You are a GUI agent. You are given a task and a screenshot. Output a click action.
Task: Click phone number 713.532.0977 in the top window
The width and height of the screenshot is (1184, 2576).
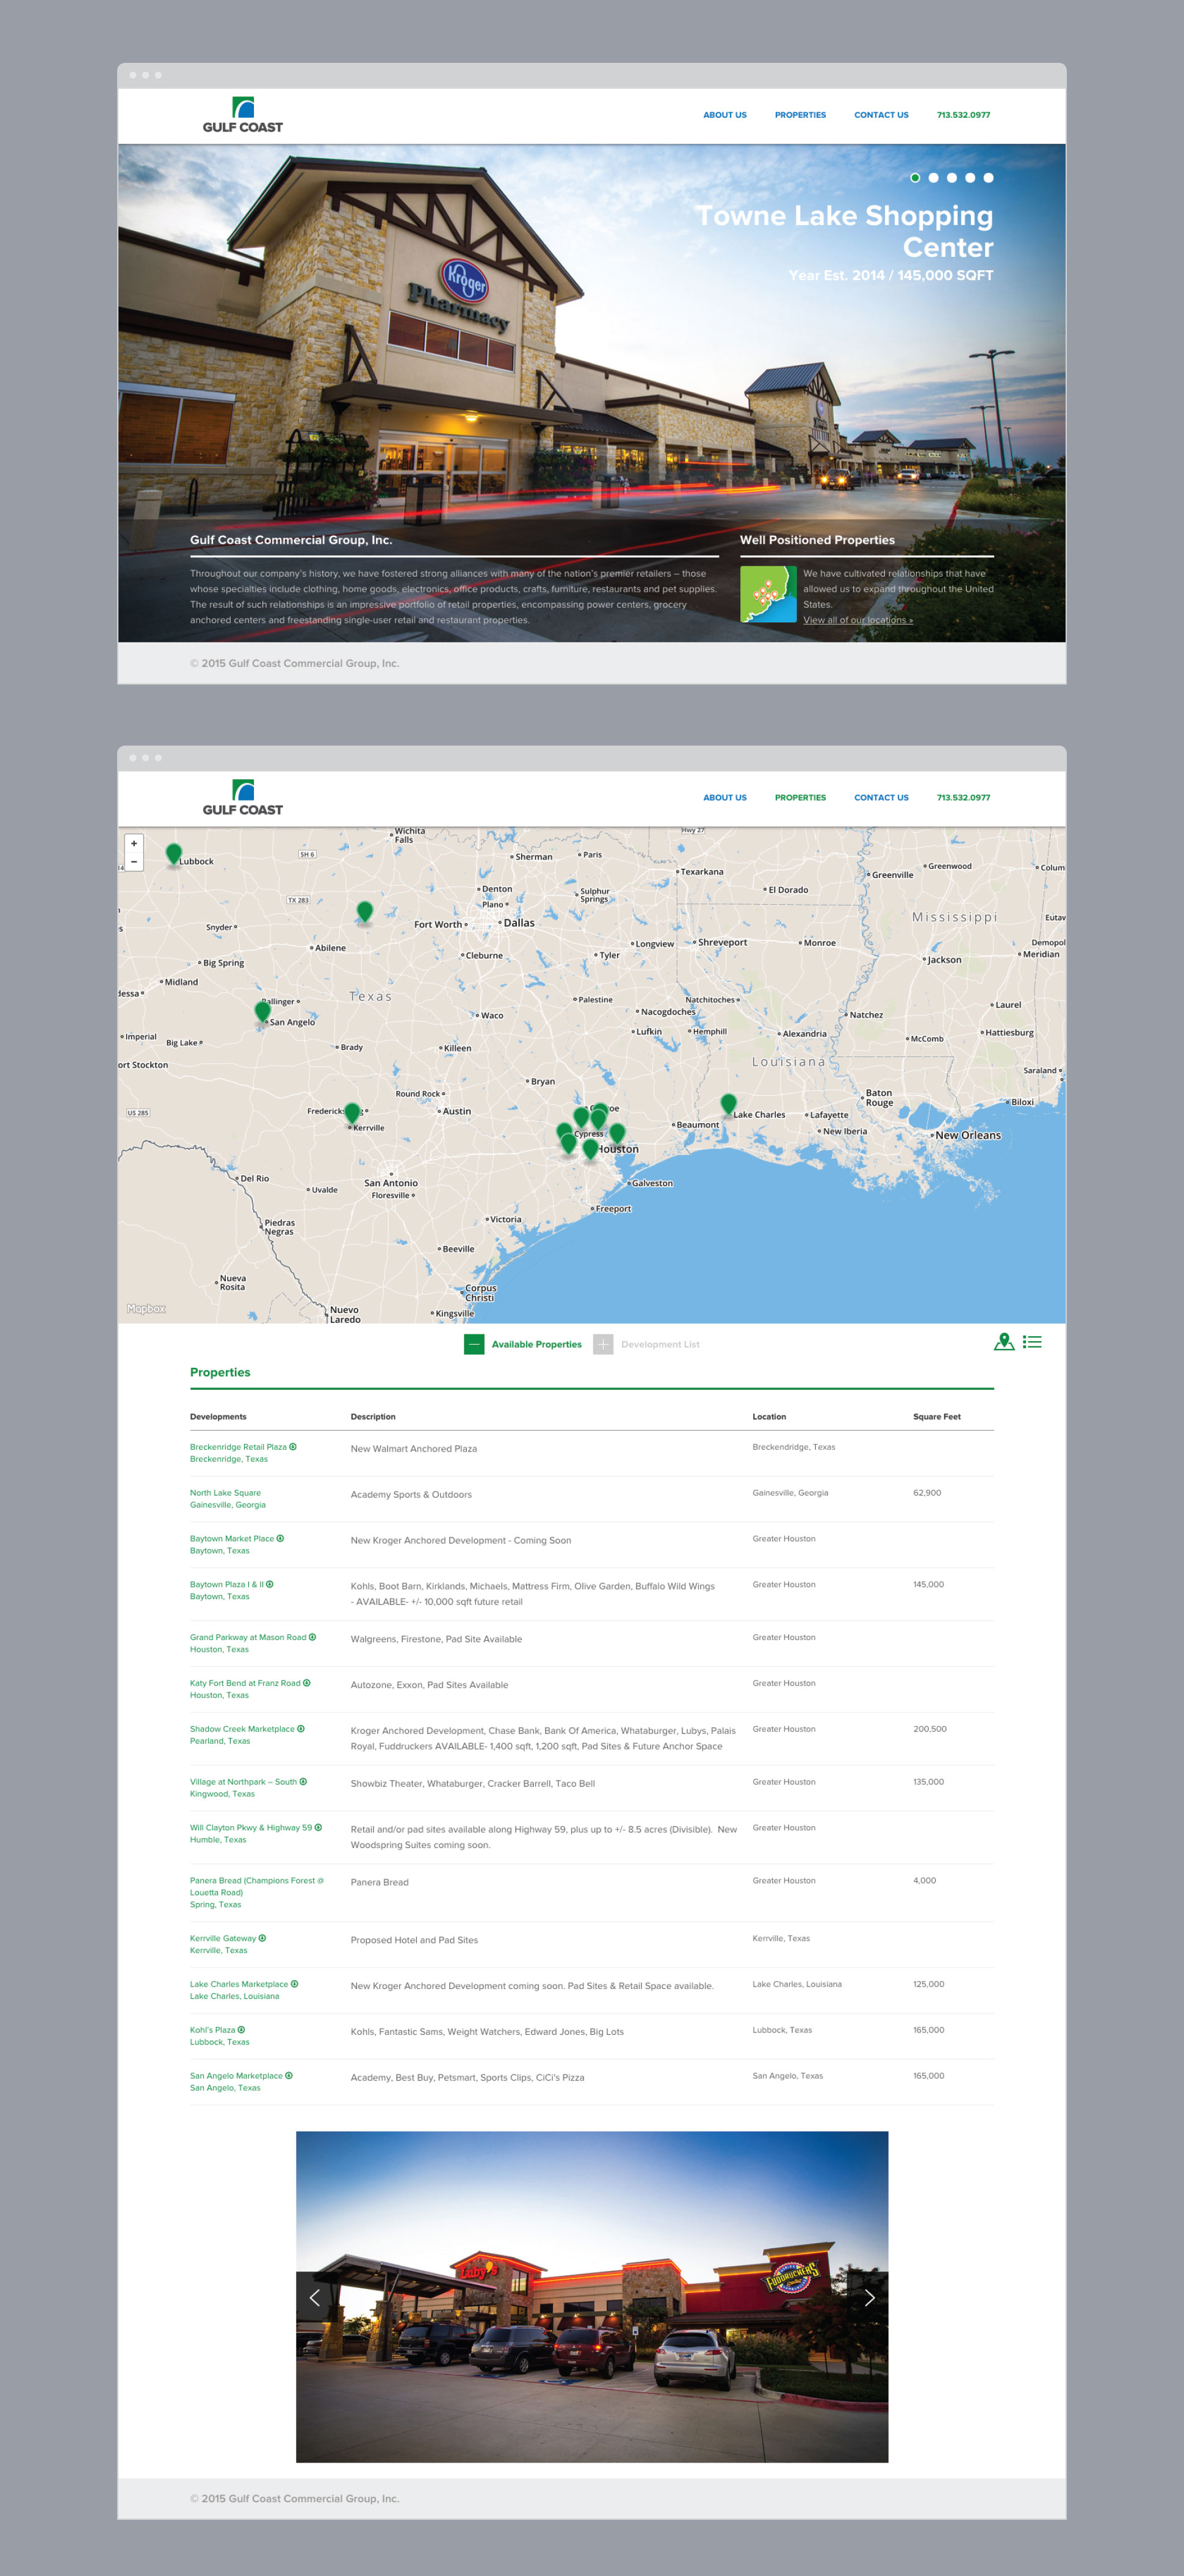click(x=963, y=115)
